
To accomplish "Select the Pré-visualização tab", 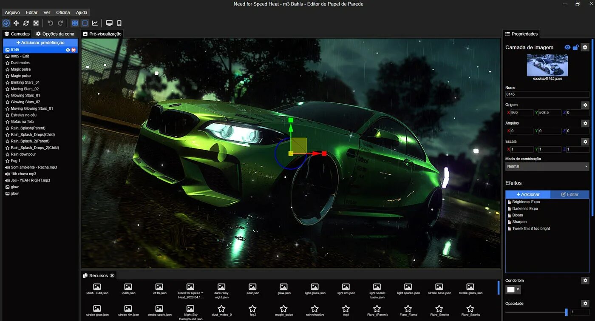I will 102,34.
